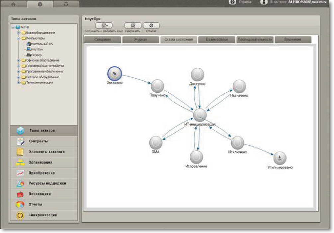Viewport: 334px width, 233px height.
Task: Select the Заказано state node
Action: [x=114, y=73]
